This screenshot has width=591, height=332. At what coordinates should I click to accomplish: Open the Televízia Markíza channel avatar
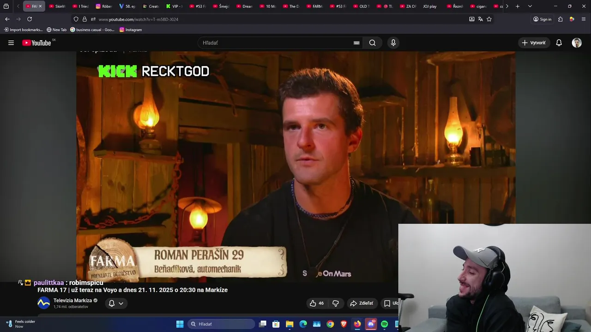click(43, 303)
